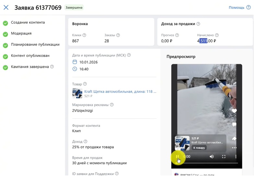Screen dimensions: 261x179
Task: Select the Контент опубликован step
Action: click(30, 55)
